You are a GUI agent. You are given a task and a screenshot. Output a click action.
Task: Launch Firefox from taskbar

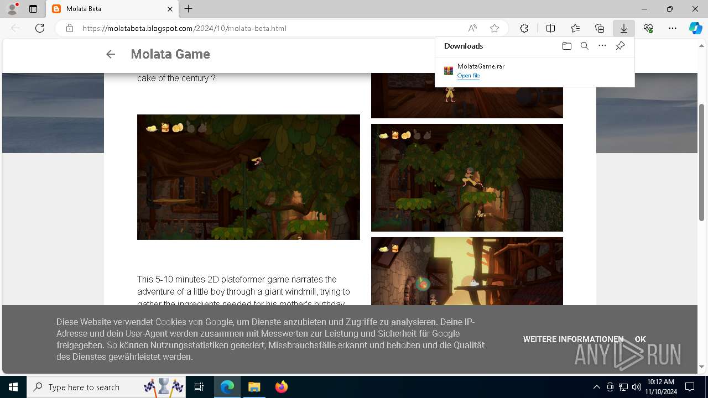pos(282,387)
